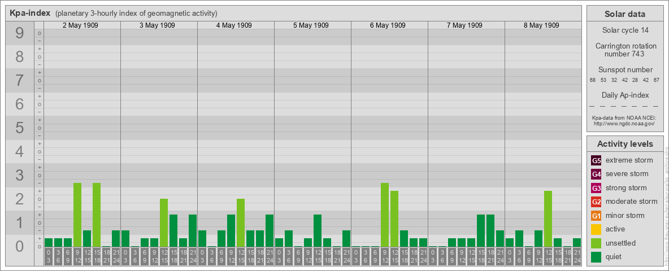
Task: Click the sunspot value 32
Action: pos(614,80)
